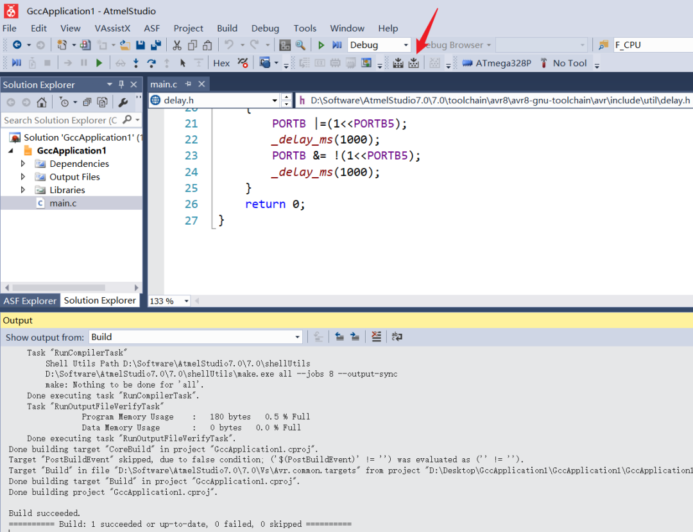Click the Paste icon in the toolbar
Image resolution: width=693 pixels, height=532 pixels.
(x=207, y=45)
